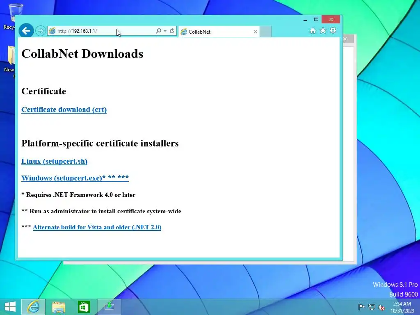Maximize the Internet Explorer window
The width and height of the screenshot is (420, 315).
pyautogui.click(x=316, y=20)
